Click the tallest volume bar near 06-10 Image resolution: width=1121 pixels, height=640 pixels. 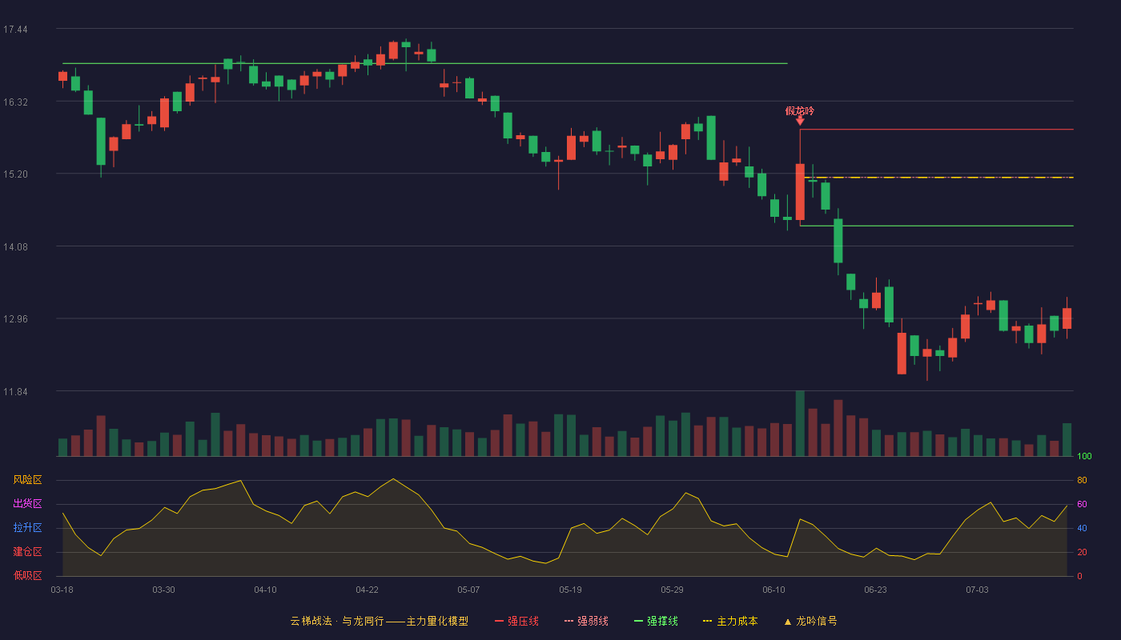pos(800,423)
